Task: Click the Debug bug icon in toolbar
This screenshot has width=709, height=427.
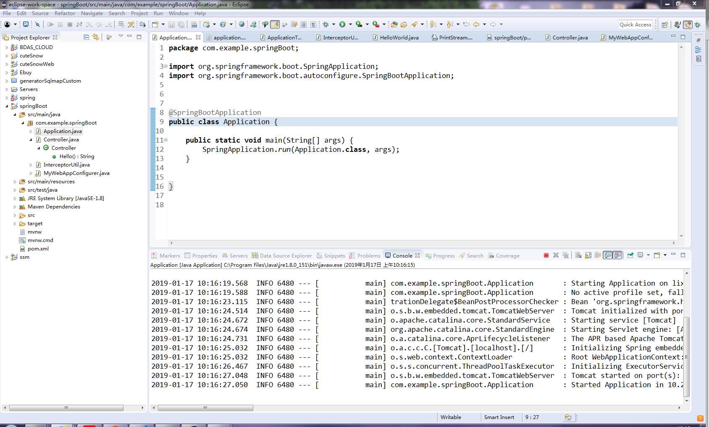Action: click(326, 24)
